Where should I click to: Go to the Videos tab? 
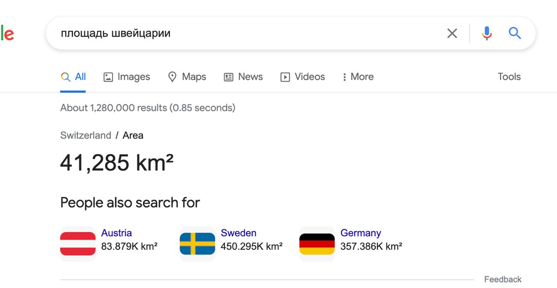pyautogui.click(x=303, y=77)
